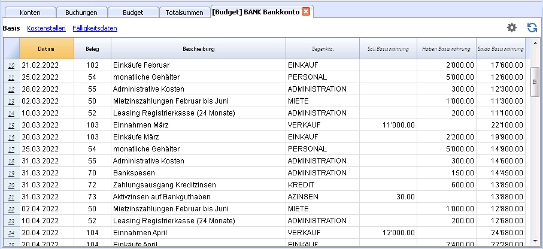
Task: Open row number 11 link
Action: click(x=11, y=77)
